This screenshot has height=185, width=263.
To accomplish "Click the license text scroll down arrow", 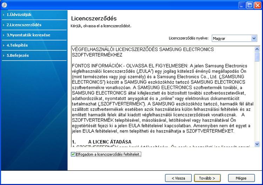I will click(x=257, y=144).
